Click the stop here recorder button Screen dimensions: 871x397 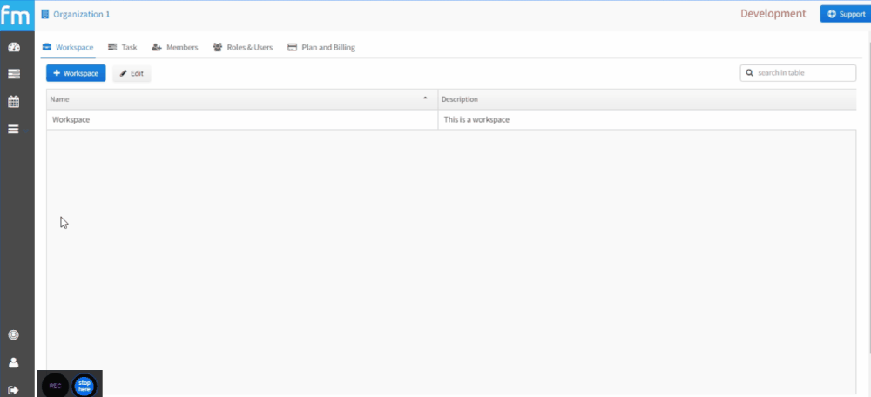click(84, 386)
